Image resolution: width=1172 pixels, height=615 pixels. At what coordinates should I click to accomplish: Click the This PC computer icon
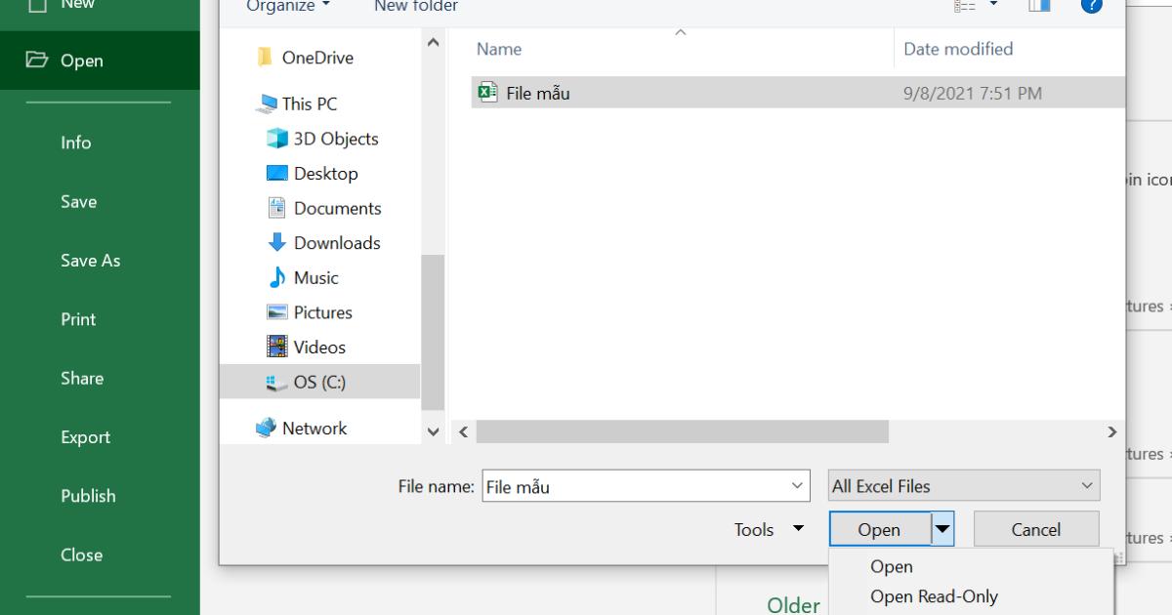[268, 104]
